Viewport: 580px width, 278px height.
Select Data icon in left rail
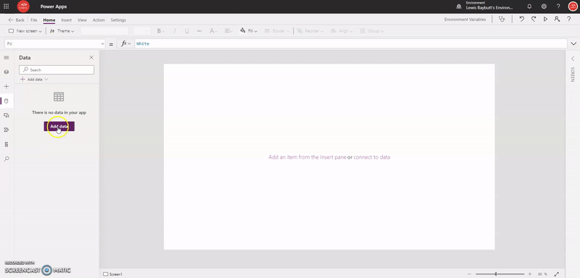(7, 101)
